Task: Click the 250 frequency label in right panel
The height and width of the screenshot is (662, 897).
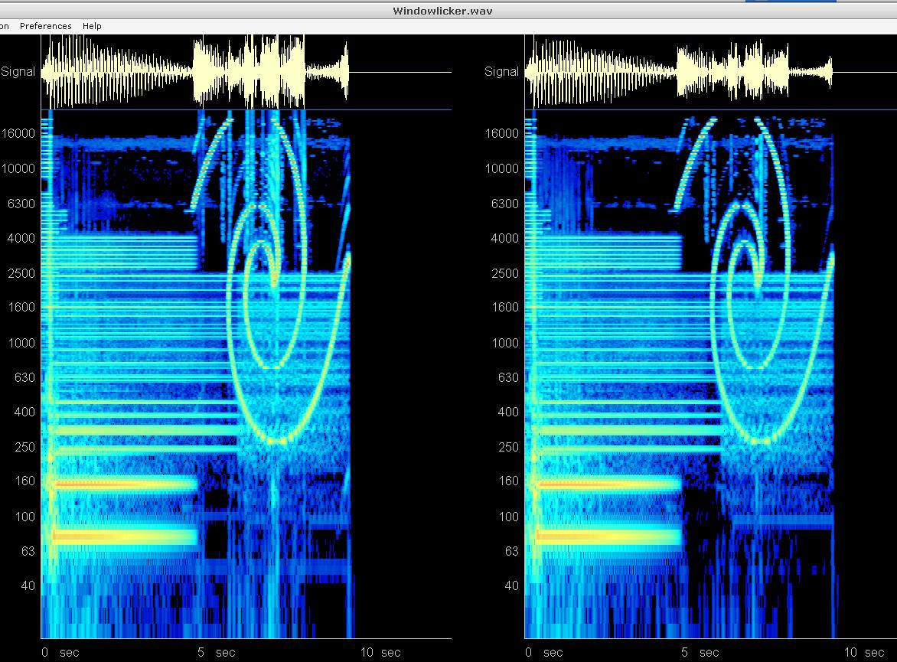Action: pyautogui.click(x=508, y=448)
